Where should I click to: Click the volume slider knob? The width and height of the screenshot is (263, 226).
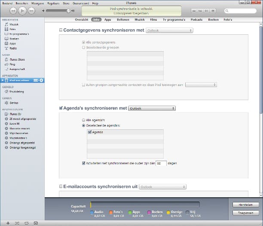(x=68, y=11)
